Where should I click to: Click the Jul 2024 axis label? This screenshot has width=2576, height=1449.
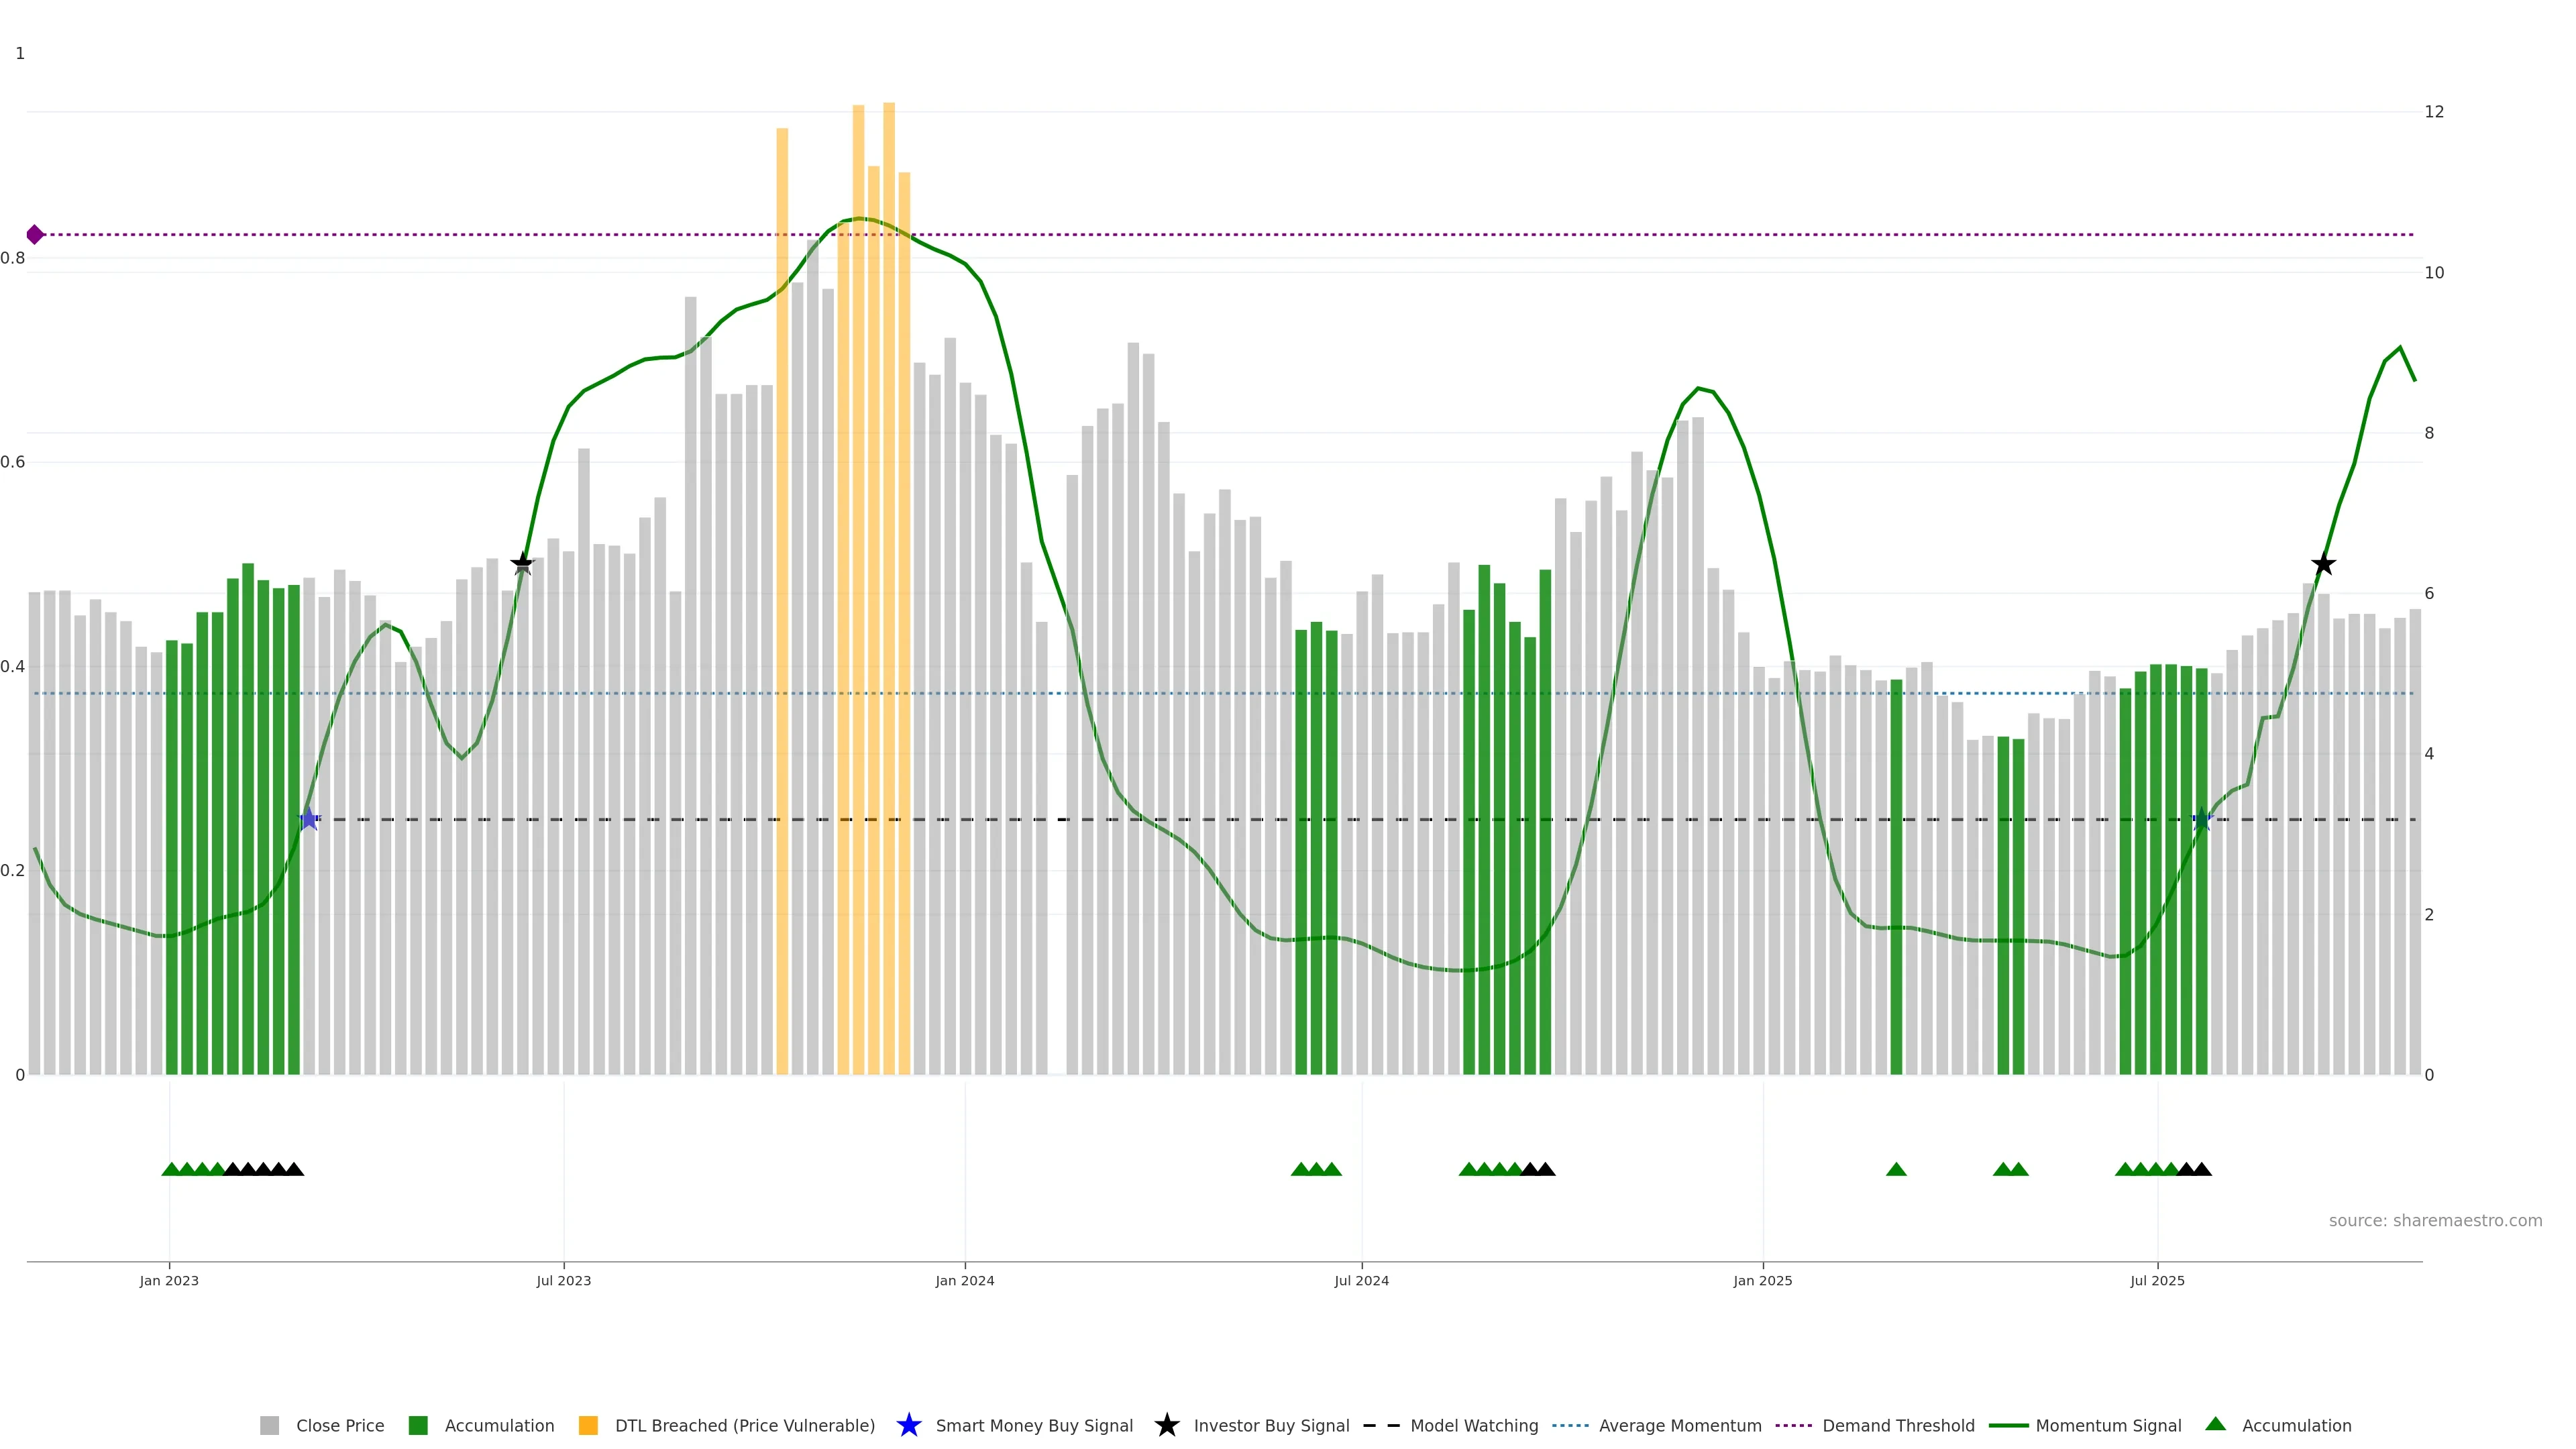click(1361, 1280)
